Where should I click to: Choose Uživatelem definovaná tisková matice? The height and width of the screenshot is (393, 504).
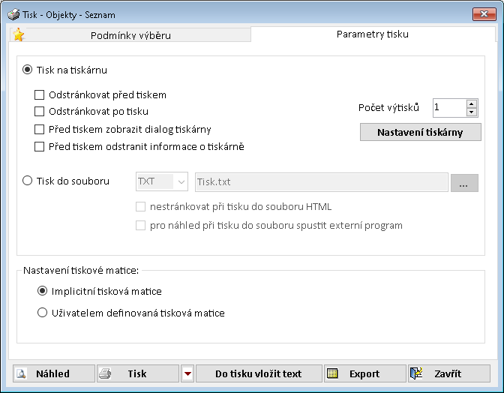point(42,313)
